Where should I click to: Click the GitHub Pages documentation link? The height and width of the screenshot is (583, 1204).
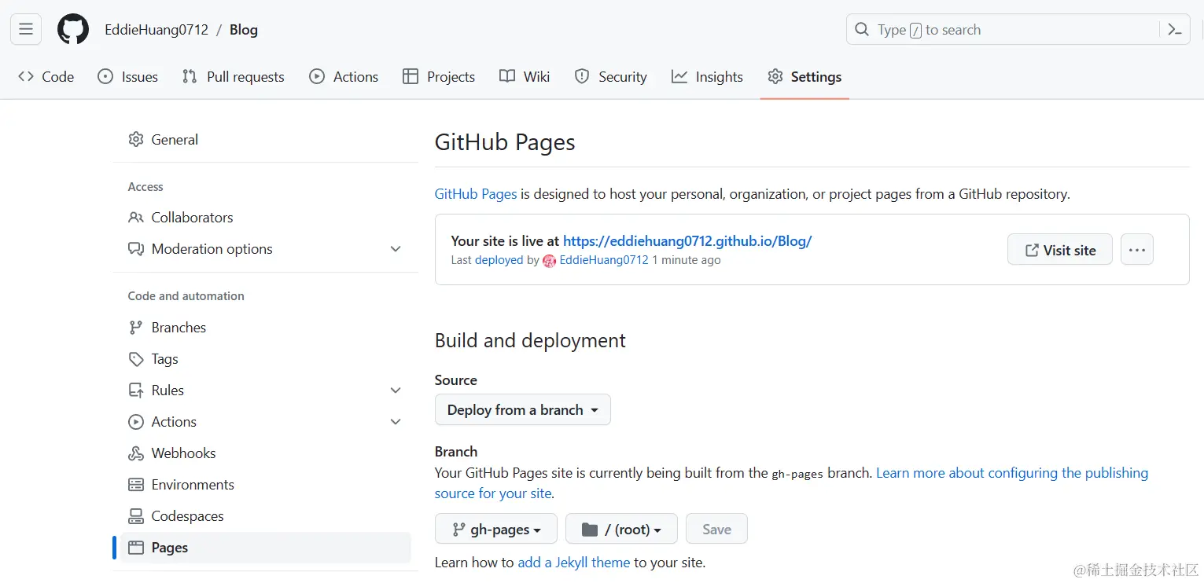[476, 193]
